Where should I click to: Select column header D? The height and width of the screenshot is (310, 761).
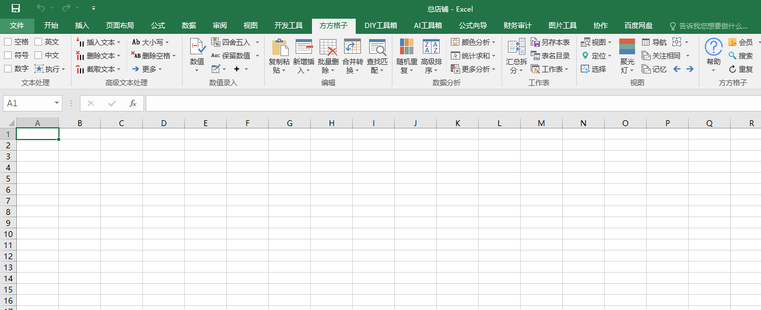coord(164,123)
